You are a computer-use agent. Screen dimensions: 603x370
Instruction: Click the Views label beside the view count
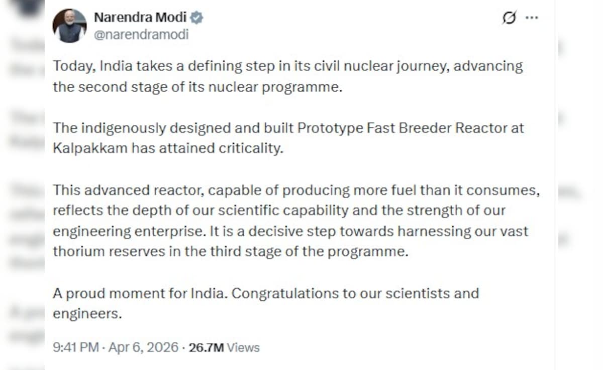[243, 347]
